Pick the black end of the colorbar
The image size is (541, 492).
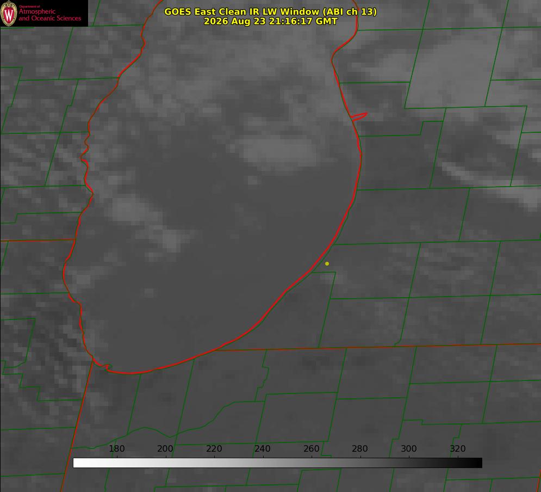coord(478,463)
